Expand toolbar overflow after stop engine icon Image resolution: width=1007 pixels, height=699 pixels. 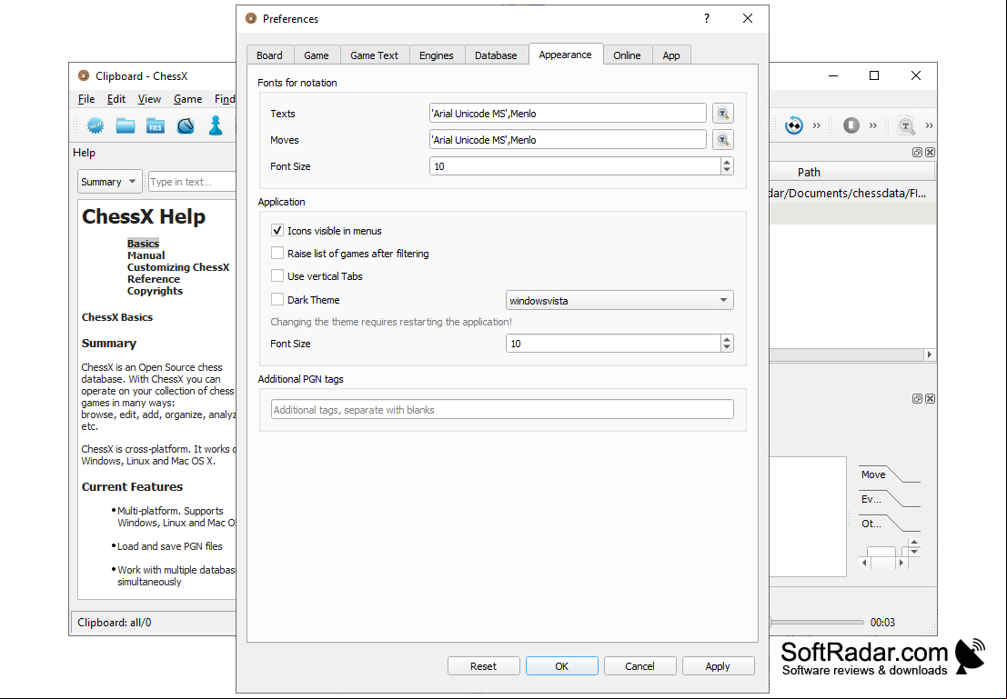point(872,125)
